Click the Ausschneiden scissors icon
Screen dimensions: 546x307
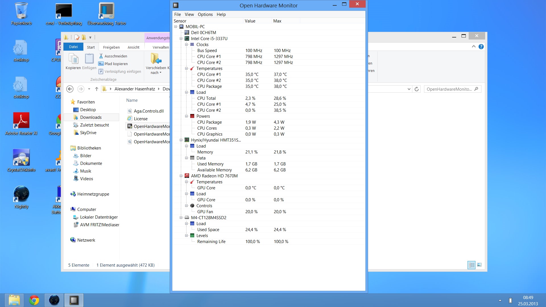click(x=101, y=56)
